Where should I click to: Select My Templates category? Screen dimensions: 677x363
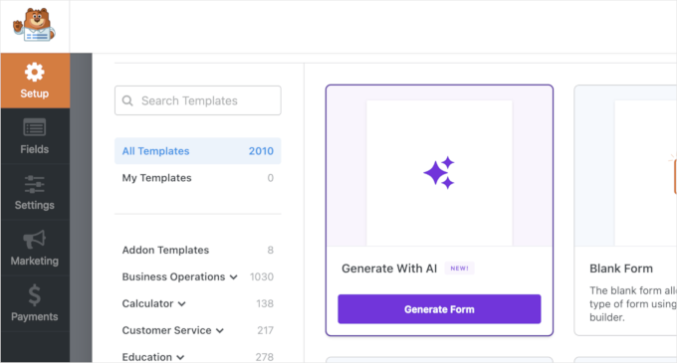tap(198, 178)
